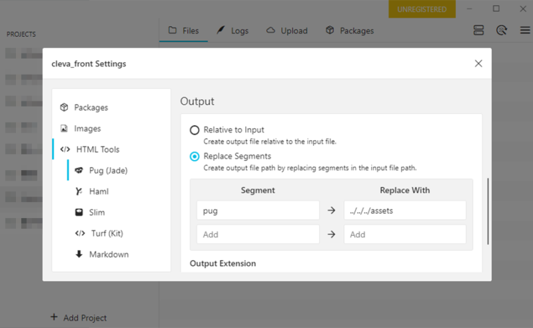Click the Images icon in settings sidebar
The height and width of the screenshot is (328, 533).
click(65, 129)
